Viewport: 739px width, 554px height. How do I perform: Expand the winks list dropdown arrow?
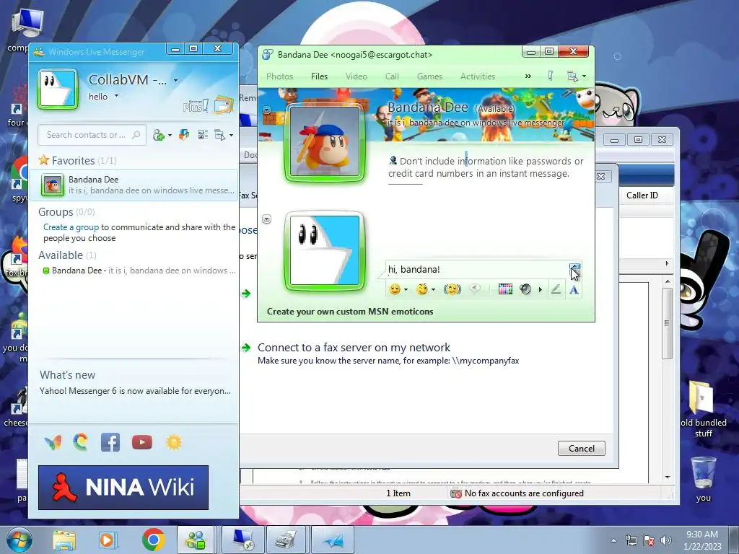click(x=433, y=290)
